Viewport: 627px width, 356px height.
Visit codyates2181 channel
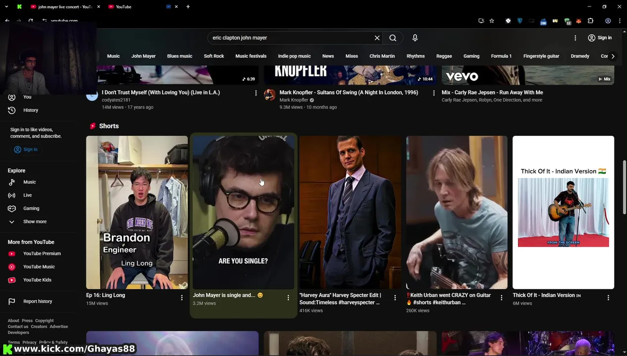116,100
